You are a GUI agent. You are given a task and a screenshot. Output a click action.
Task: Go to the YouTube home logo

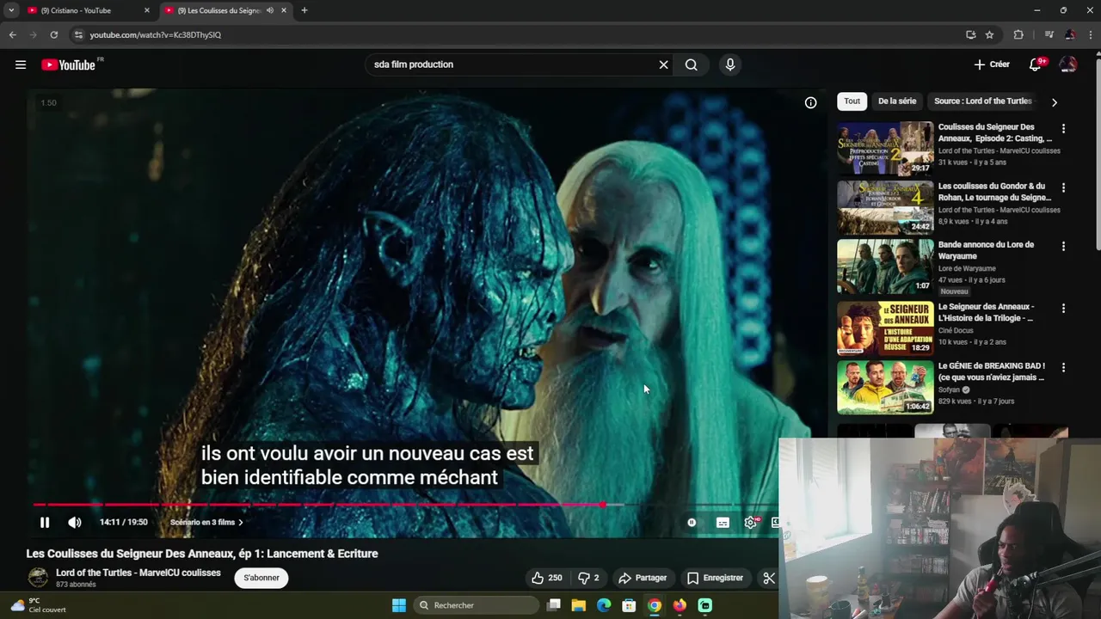pos(69,64)
